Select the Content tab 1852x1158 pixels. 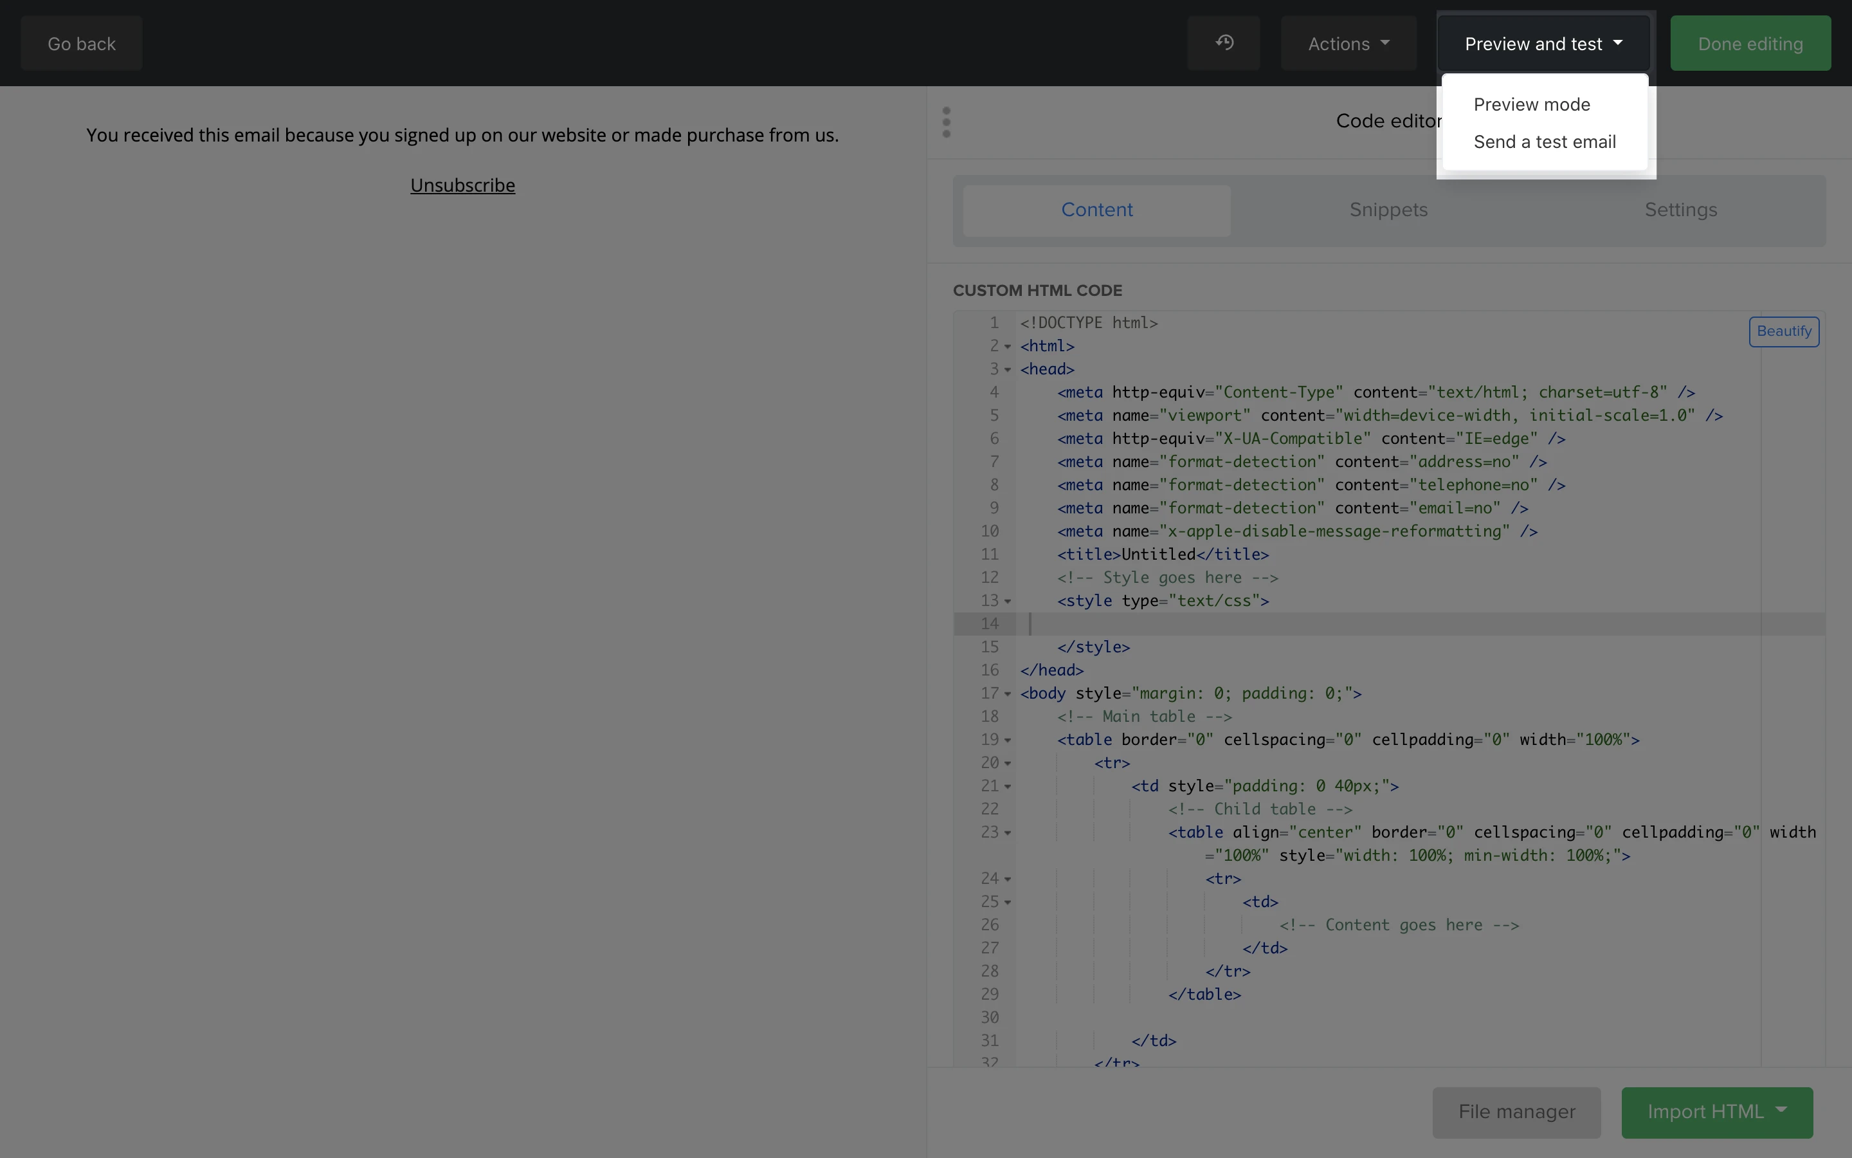pyautogui.click(x=1096, y=210)
